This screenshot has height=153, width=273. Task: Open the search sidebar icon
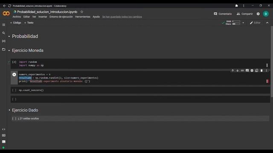pos(3,33)
